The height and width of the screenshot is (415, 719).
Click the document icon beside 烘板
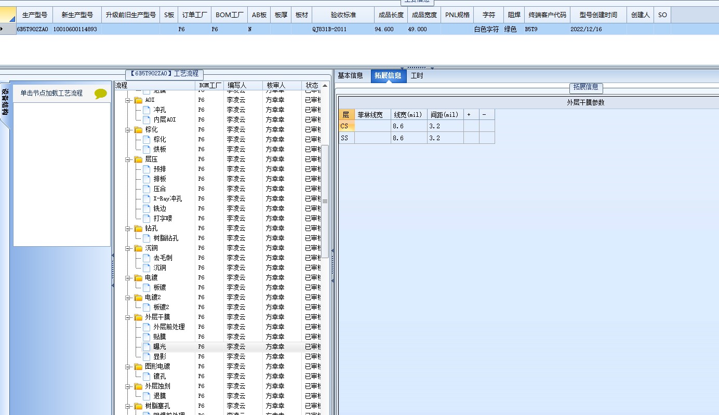point(147,149)
